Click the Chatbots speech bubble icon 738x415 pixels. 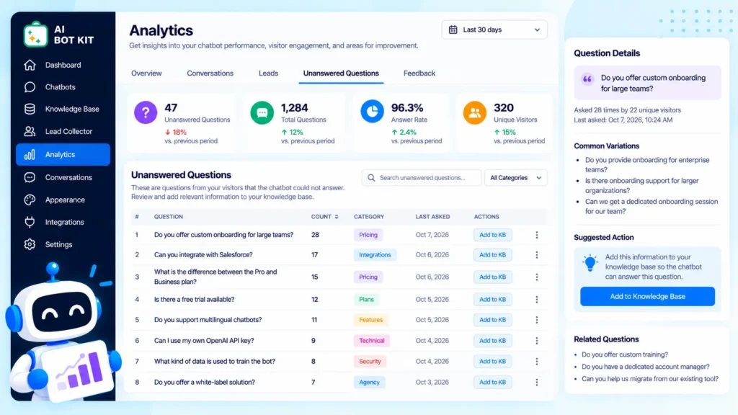click(x=30, y=87)
